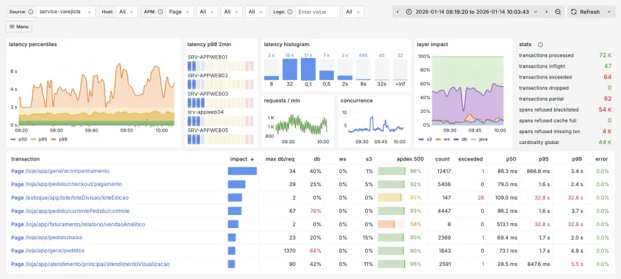Click max db/req value 1370
This screenshot has height=279, width=621.
289,251
